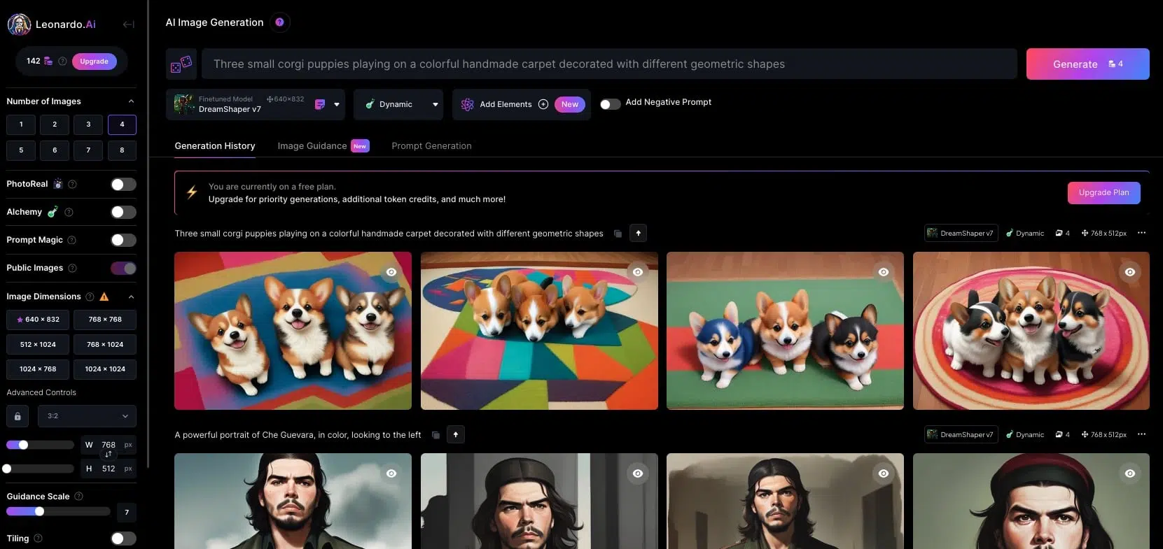
Task: Click the aspect ratio lock icon
Action: [18, 416]
